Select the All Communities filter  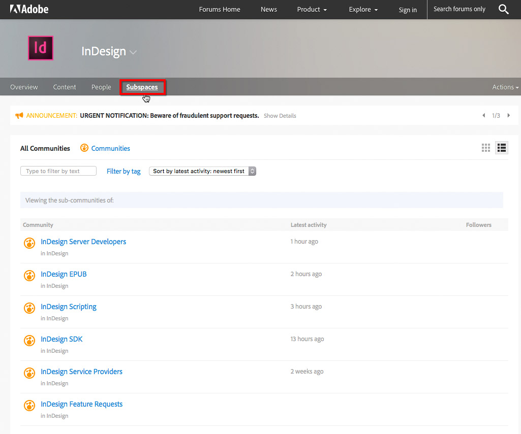(45, 148)
